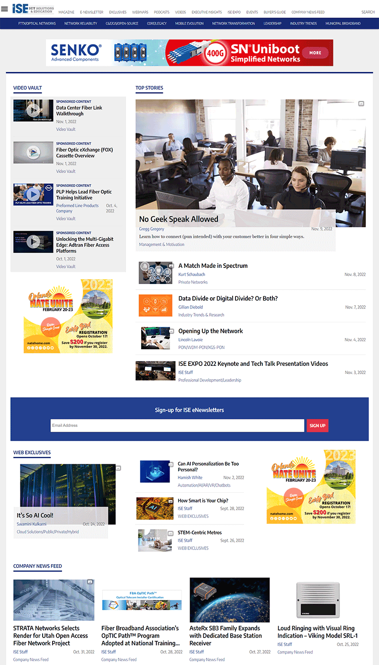Open the Video Vault section heading
Image resolution: width=379 pixels, height=665 pixels.
point(27,88)
